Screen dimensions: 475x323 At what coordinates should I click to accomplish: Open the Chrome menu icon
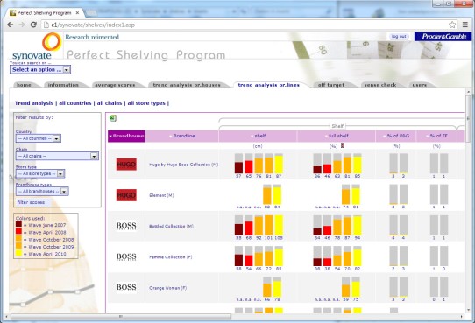pyautogui.click(x=465, y=25)
